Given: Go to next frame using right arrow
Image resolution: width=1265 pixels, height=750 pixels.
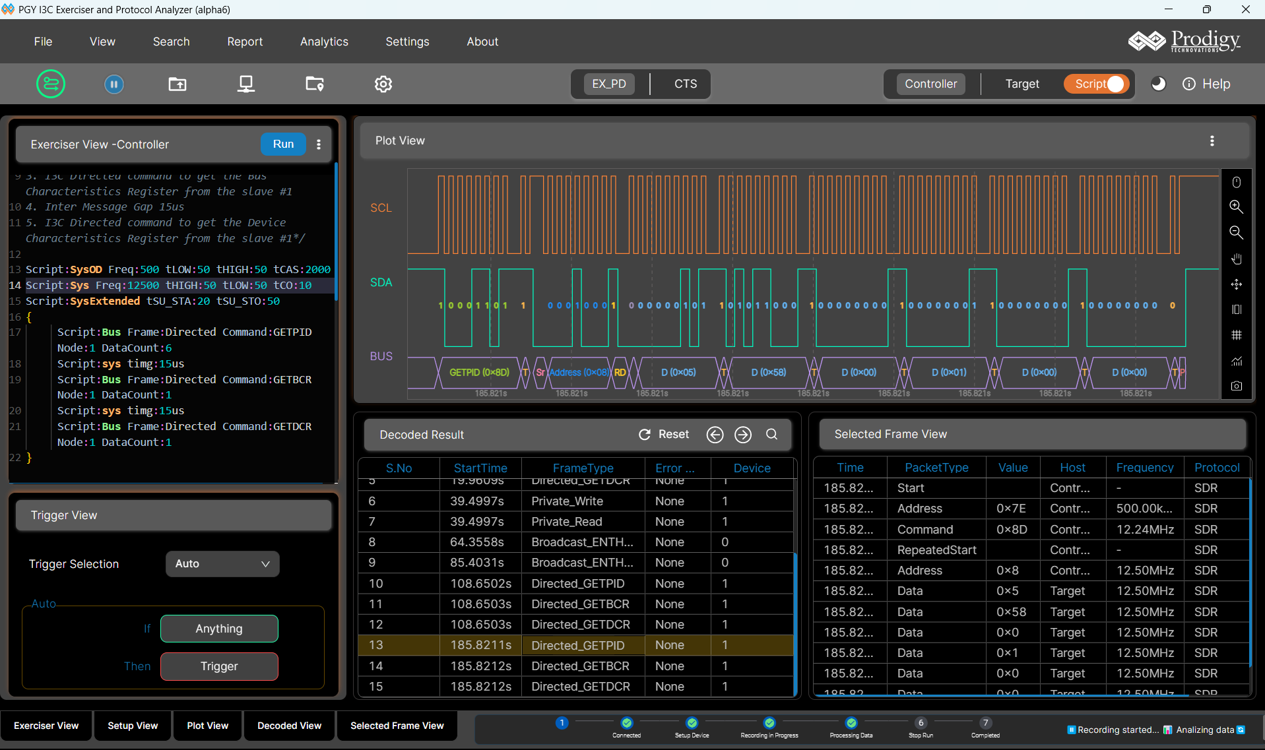Looking at the screenshot, I should pos(743,434).
